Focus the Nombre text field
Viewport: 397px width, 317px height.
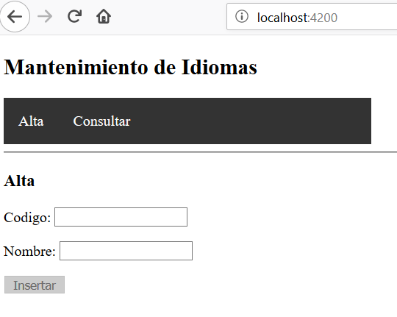[x=126, y=251]
